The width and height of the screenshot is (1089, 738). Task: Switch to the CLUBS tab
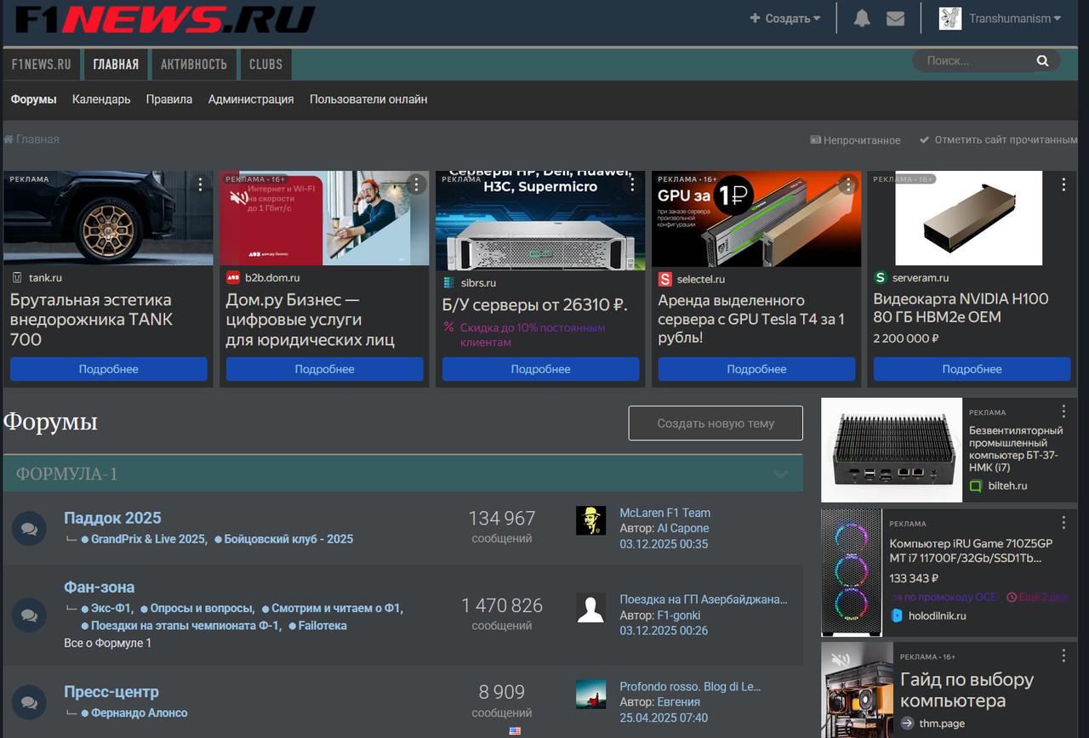[265, 65]
